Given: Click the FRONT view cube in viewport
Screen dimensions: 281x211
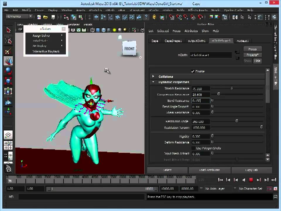Looking at the screenshot, I should coord(129,48).
